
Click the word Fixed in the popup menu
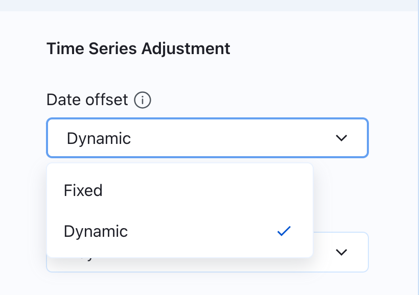(83, 190)
